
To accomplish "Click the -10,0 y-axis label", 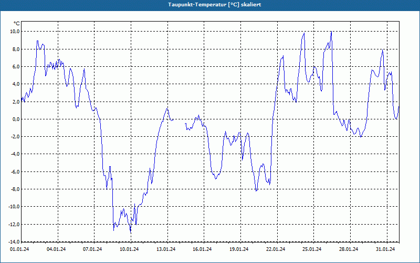I will click(x=14, y=207).
